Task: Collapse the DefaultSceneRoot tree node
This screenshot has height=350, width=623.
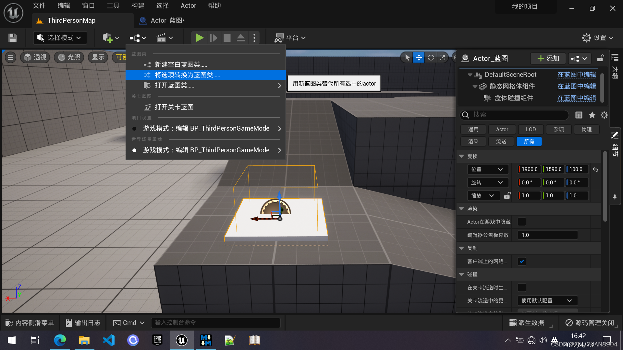Action: pyautogui.click(x=470, y=75)
